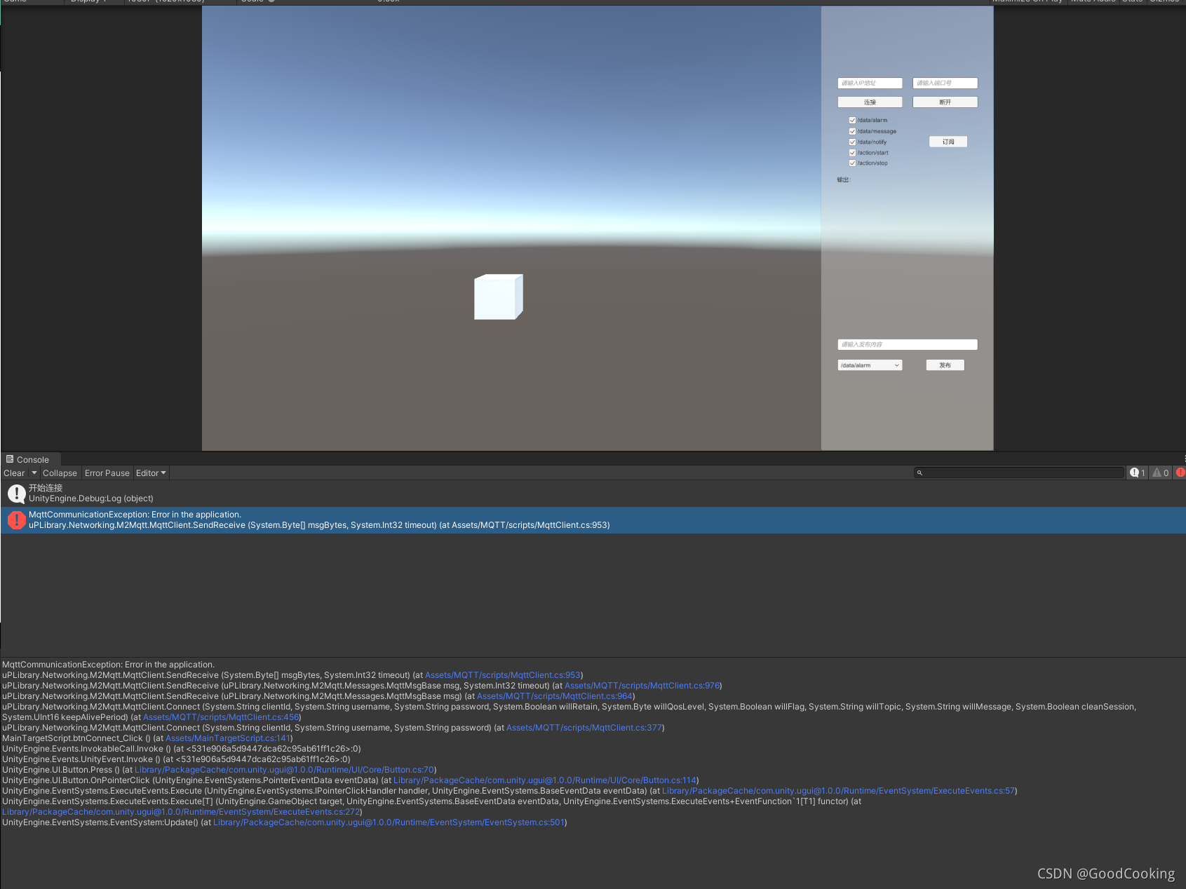
Task: Open the MqttClient.cs:377 stack trace link
Action: coord(584,728)
